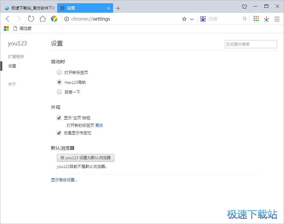This screenshot has height=224, width=284.
Task: Go back with the back arrow
Action: click(x=8, y=19)
